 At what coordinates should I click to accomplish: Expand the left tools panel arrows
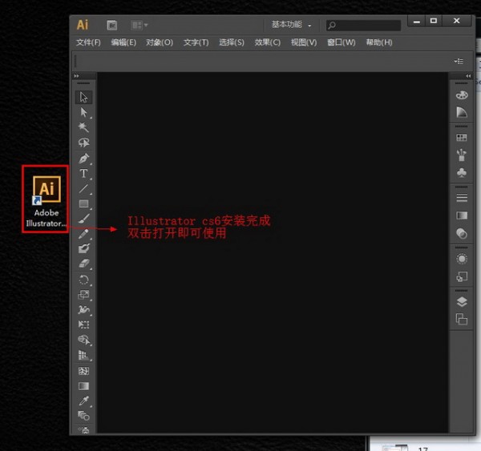pyautogui.click(x=77, y=76)
